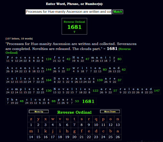Click letter q in cipher chart
This screenshot has width=163, height=142.
tap(96, 119)
